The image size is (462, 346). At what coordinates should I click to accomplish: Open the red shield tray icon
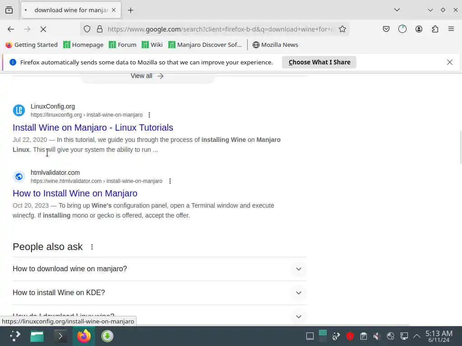pyautogui.click(x=350, y=336)
